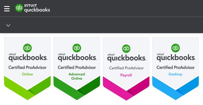Click the Intuit QuickBooks logo in header
The height and width of the screenshot is (105, 203).
click(33, 8)
